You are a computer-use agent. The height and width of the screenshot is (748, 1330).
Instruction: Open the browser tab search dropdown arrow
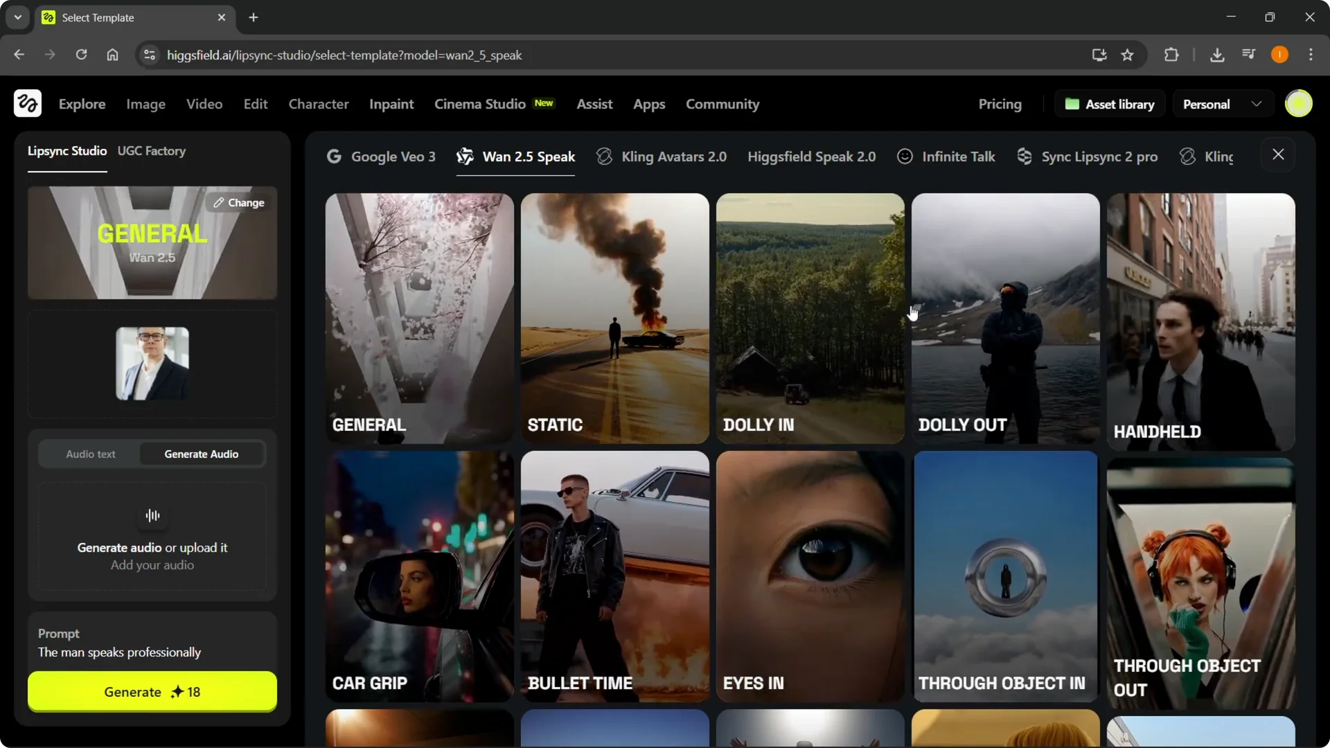[x=17, y=17]
